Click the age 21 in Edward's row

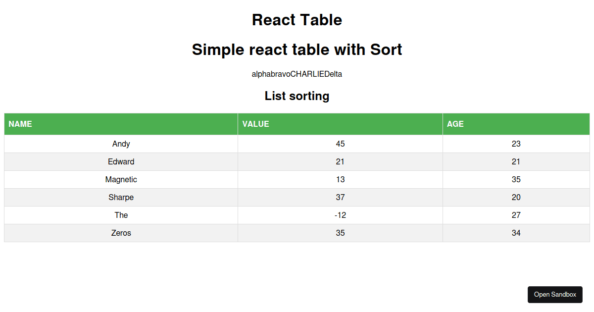tap(516, 161)
